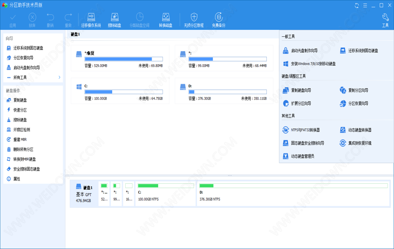Select the D: partition card
The image size is (394, 249).
pyautogui.click(x=224, y=91)
